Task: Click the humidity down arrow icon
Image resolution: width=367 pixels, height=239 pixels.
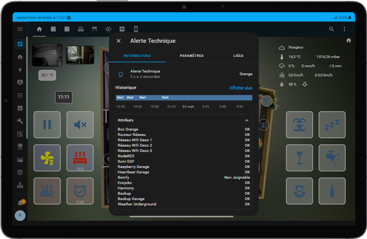Action: point(305,84)
